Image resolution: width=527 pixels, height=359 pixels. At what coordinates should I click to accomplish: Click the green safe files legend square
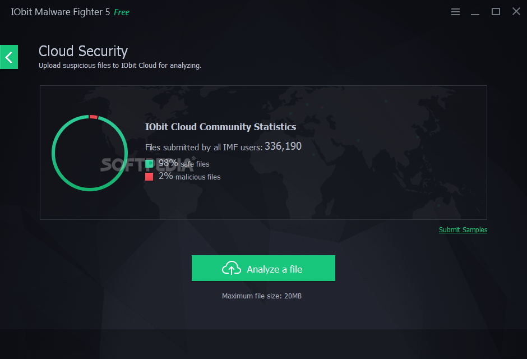point(149,164)
